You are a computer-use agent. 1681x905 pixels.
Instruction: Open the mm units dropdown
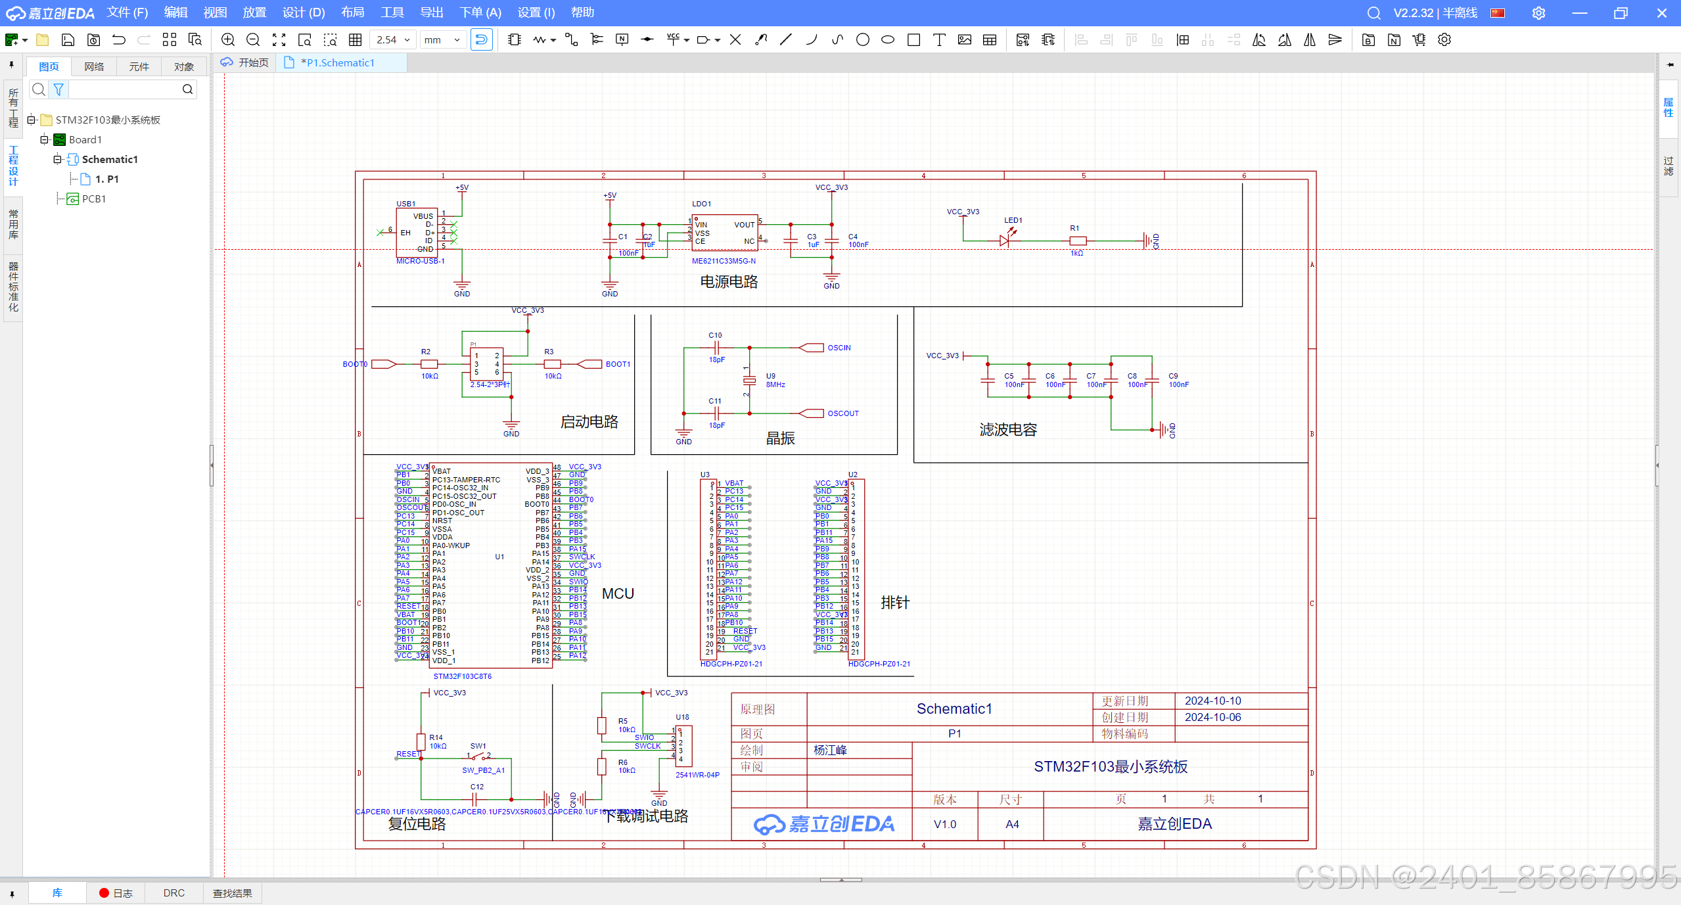click(443, 40)
